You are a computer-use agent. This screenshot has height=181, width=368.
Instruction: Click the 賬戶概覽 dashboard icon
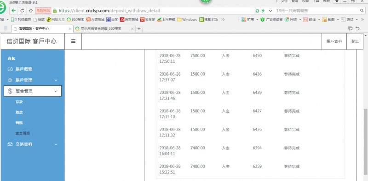[10, 69]
